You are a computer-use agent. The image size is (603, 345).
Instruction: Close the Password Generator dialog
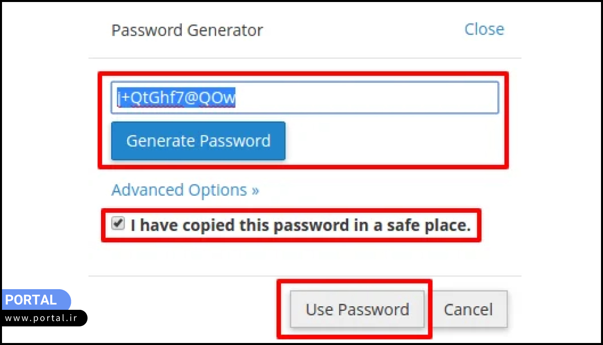tap(484, 29)
